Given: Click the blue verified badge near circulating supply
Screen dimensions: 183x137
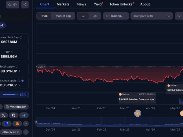Looking at the screenshot, I should pos(23,81).
